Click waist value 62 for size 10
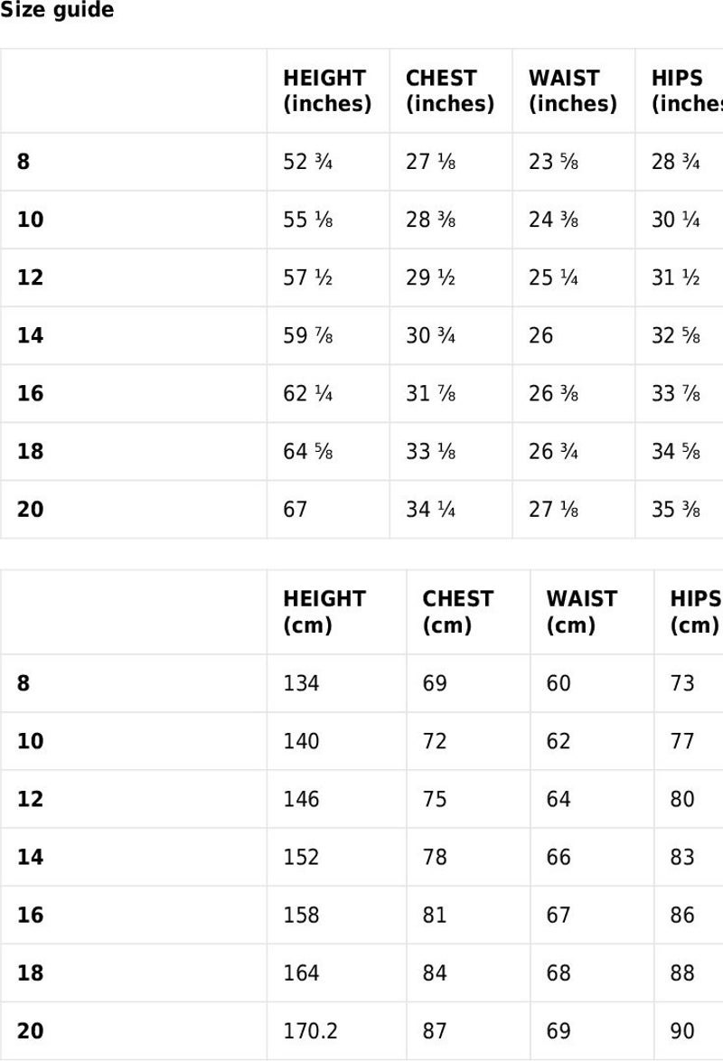 coord(559,741)
